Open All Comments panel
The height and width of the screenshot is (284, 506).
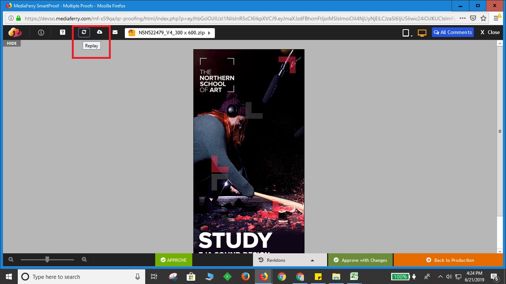click(x=453, y=32)
